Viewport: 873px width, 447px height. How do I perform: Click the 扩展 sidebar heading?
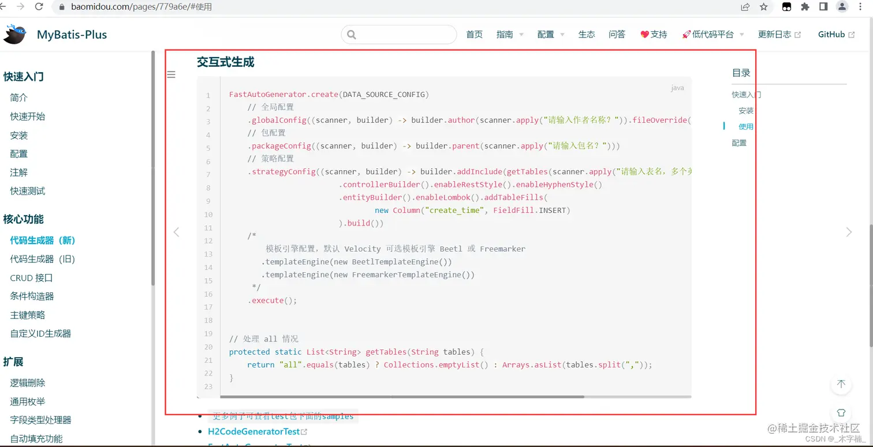pos(13,362)
